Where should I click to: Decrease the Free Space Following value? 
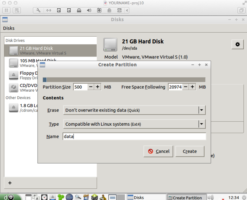click(x=186, y=87)
